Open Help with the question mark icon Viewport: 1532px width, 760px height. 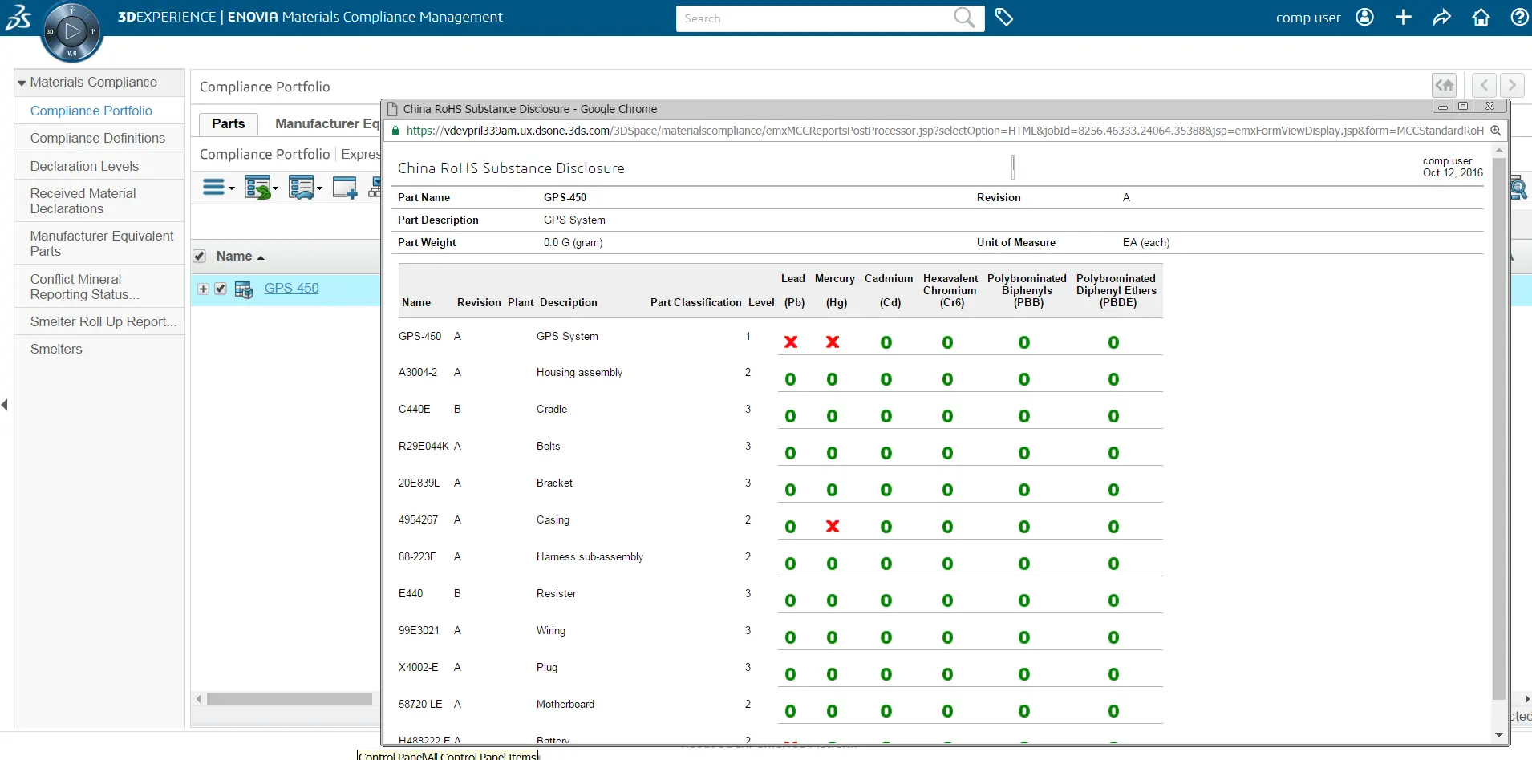coord(1518,17)
